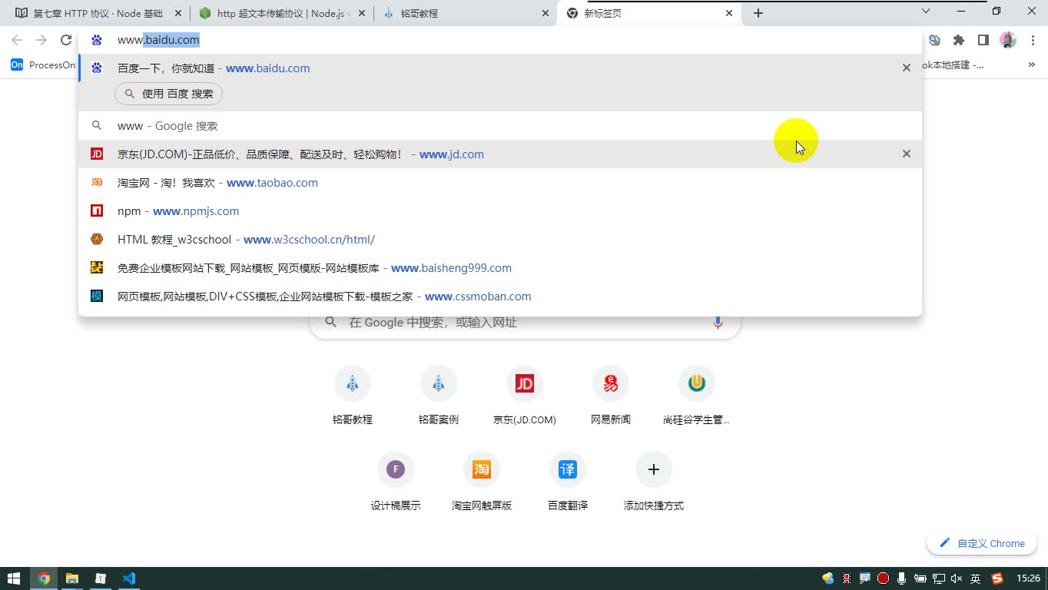Select the www.taobao.com suggestion
The width and height of the screenshot is (1048, 590).
point(500,183)
